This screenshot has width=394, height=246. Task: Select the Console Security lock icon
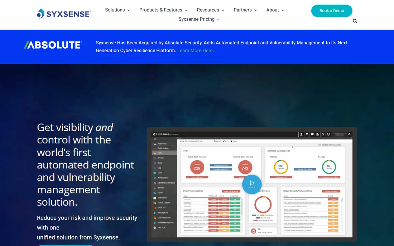coord(155,218)
